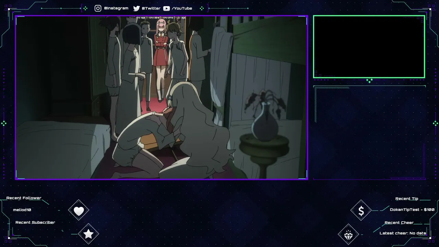Click the CPU 27% overlay readout
The width and height of the screenshot is (439, 247).
pyautogui.click(x=168, y=18)
